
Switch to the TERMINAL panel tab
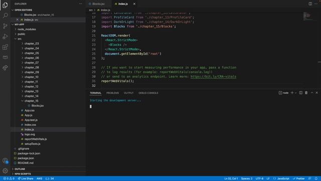(x=96, y=93)
